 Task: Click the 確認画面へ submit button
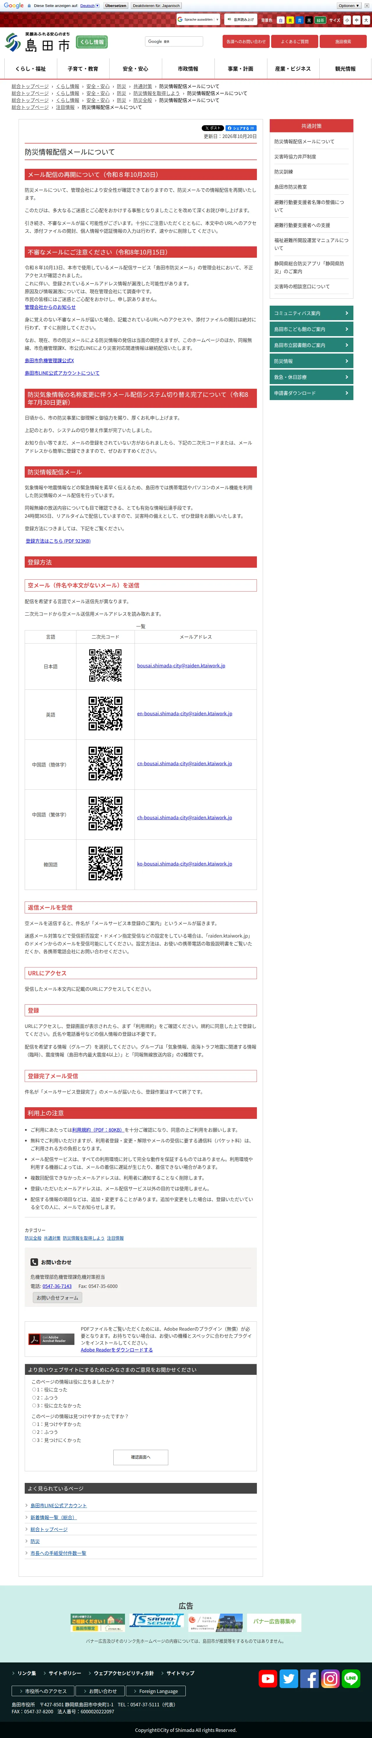tap(140, 1457)
